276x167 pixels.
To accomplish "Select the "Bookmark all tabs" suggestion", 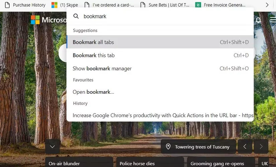I will (x=160, y=42).
